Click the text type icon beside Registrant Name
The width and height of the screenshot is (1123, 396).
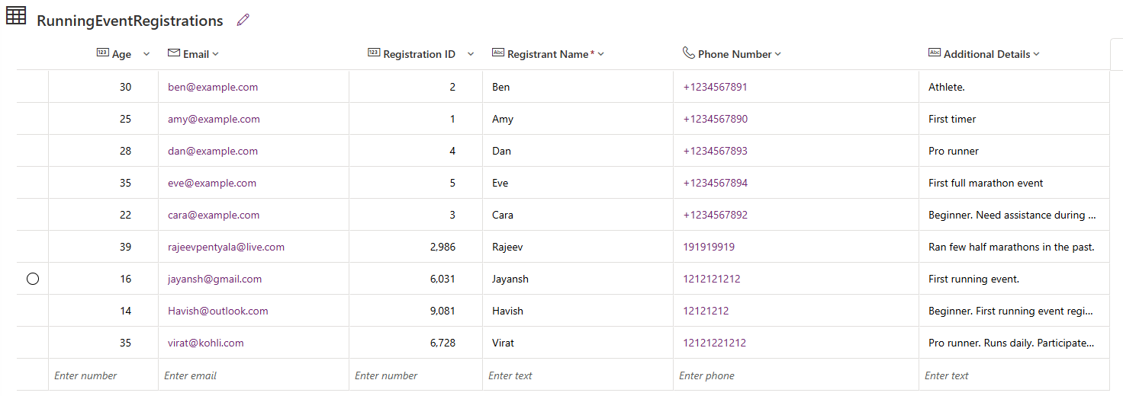tap(497, 53)
